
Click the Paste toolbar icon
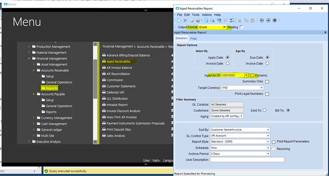(253, 20)
